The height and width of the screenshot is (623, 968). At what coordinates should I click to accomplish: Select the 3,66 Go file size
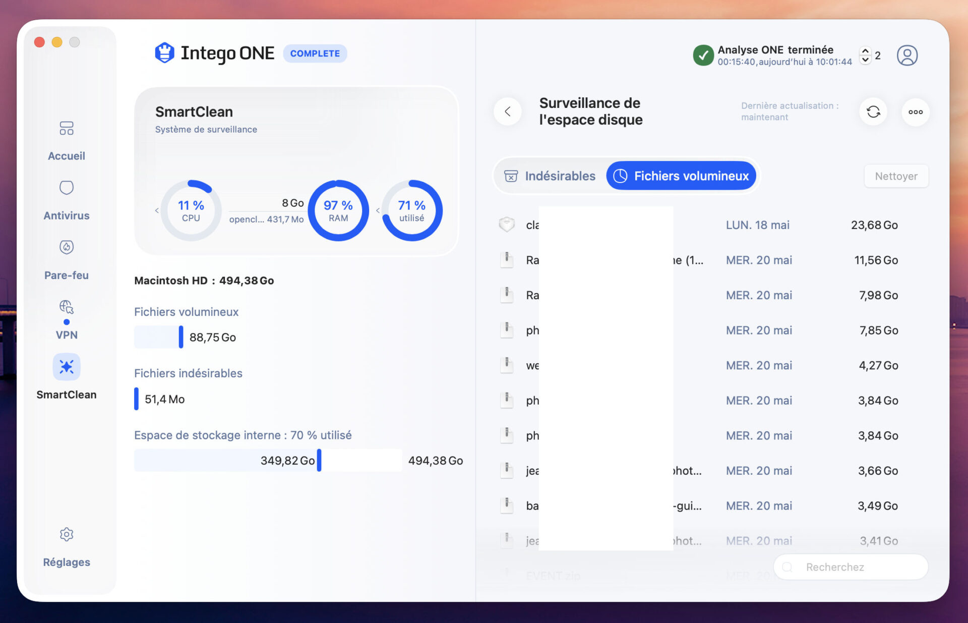tap(878, 471)
